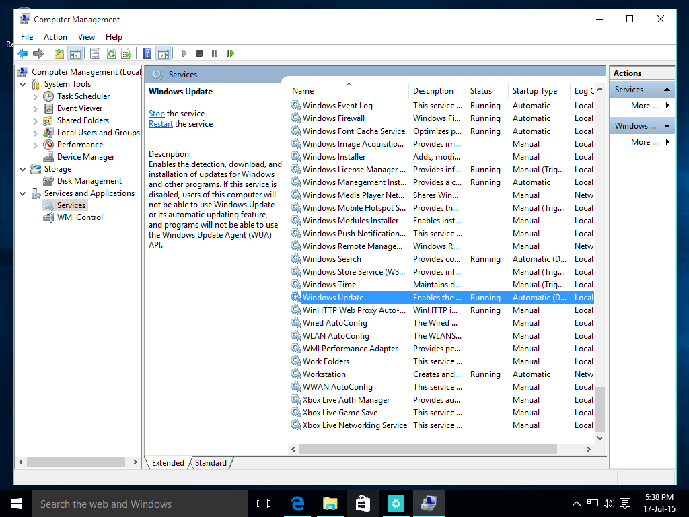
Task: Open More Actions under Services
Action: [645, 106]
